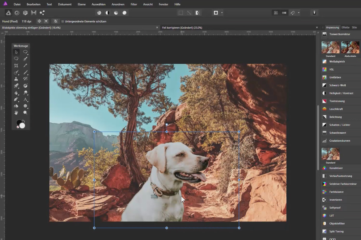The height and width of the screenshot is (240, 361).
Task: Toggle the grid display button
Action: [x=276, y=13]
